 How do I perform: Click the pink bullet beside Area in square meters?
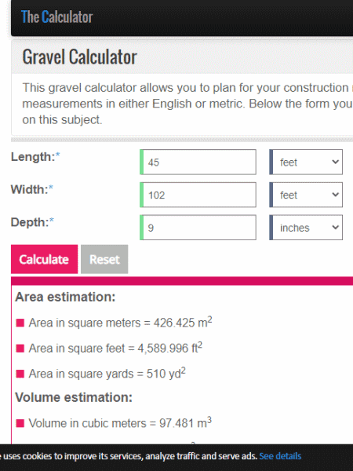20,323
